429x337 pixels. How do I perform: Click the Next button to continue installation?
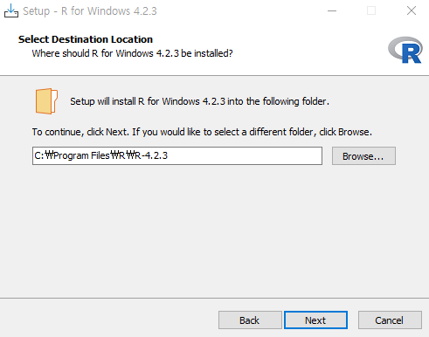pos(315,320)
